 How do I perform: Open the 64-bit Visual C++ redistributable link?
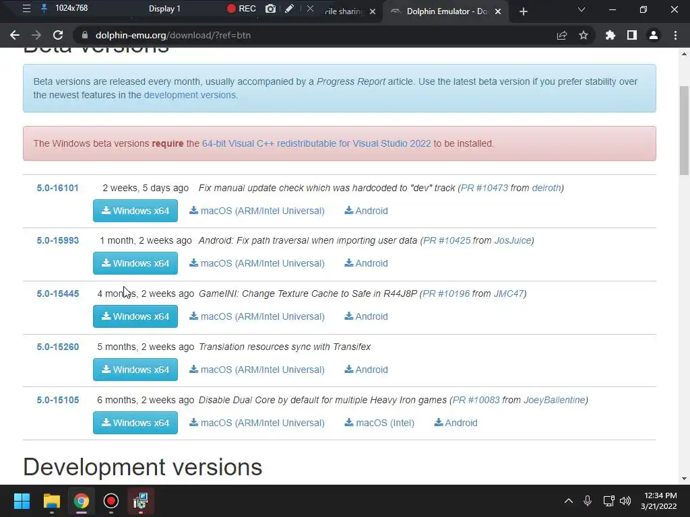[317, 143]
